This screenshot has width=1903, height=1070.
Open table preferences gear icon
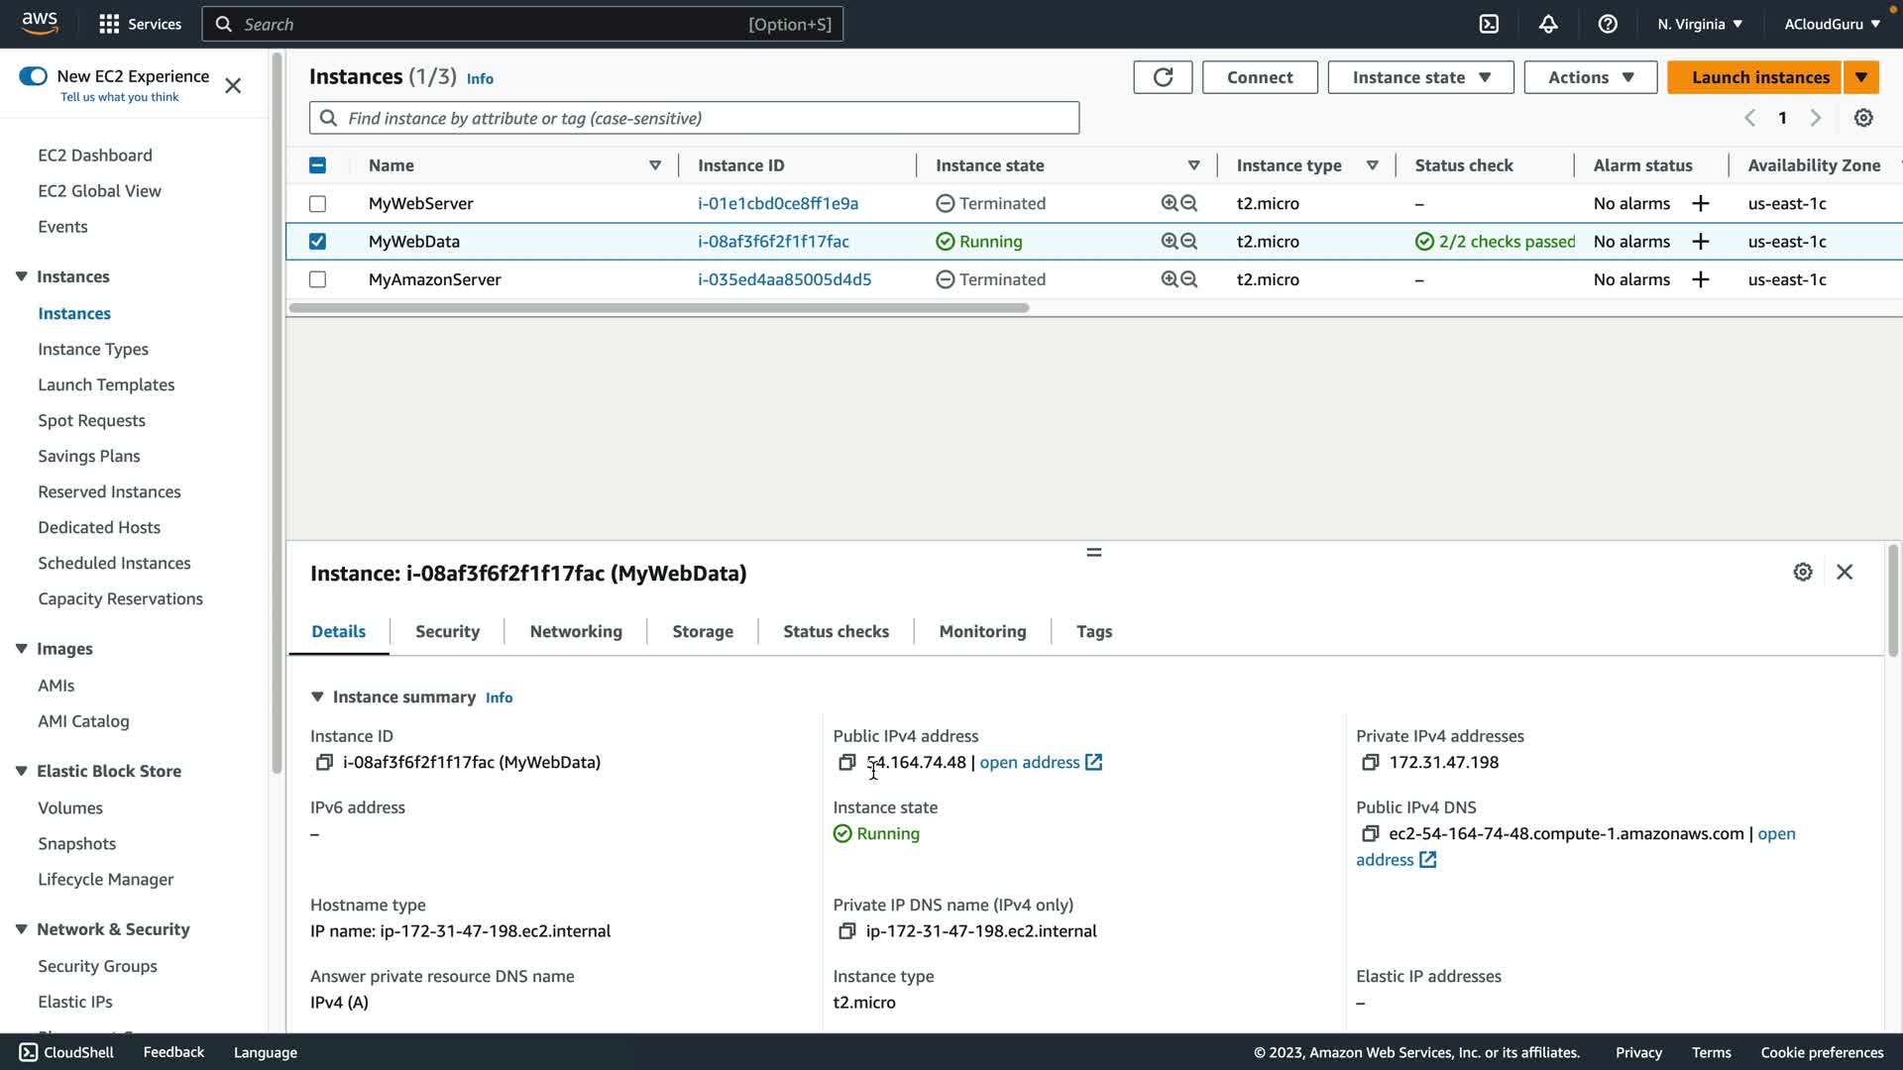click(x=1863, y=118)
